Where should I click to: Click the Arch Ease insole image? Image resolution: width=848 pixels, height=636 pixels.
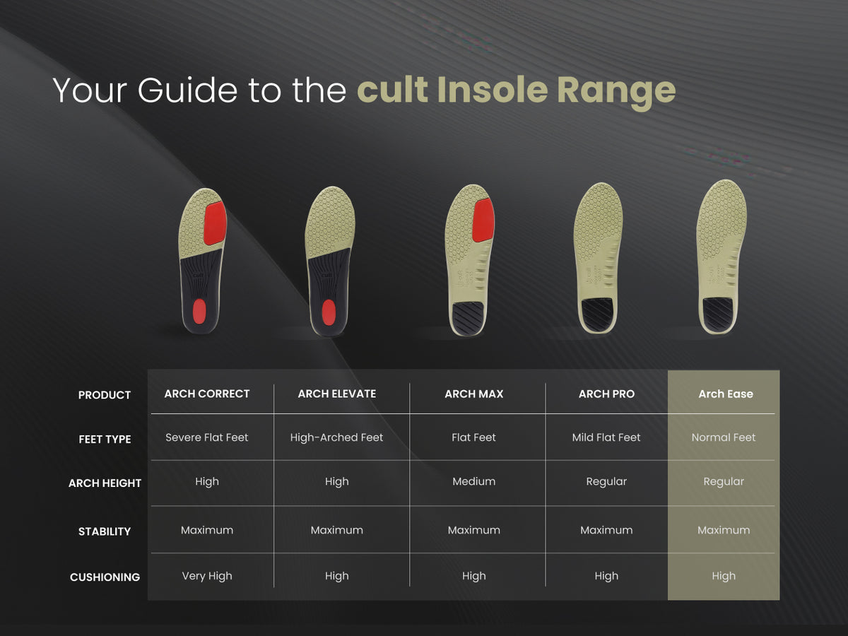722,257
